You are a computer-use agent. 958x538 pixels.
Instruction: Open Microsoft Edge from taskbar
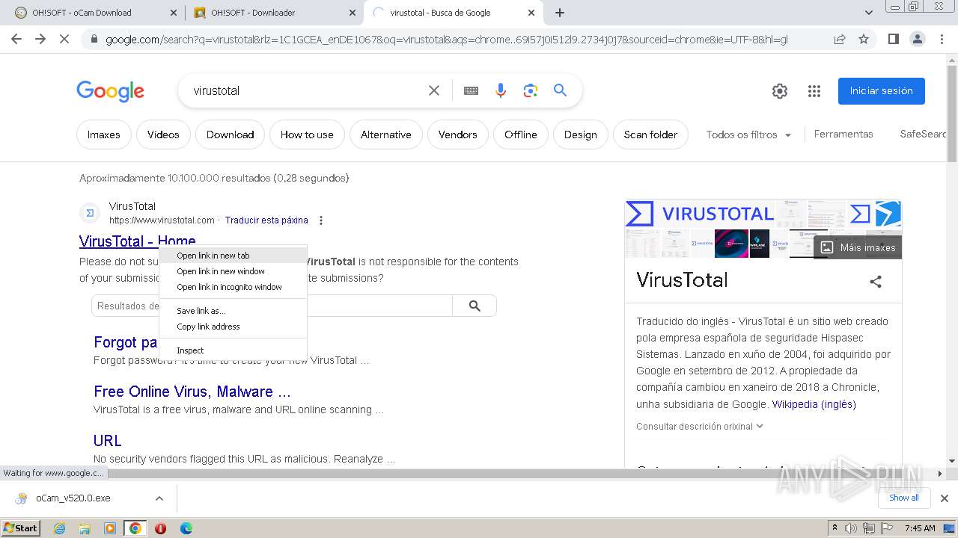tap(186, 528)
